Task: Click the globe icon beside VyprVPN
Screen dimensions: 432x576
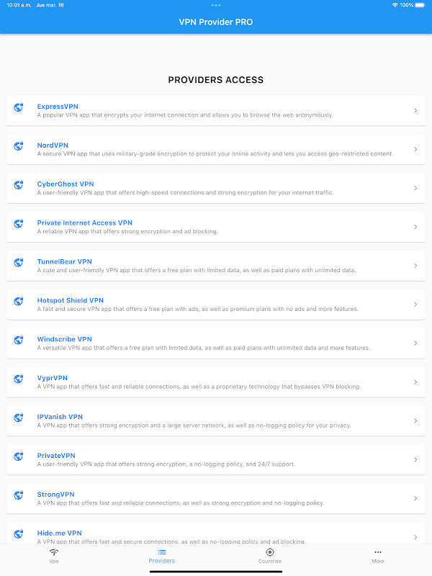Action: (19, 379)
